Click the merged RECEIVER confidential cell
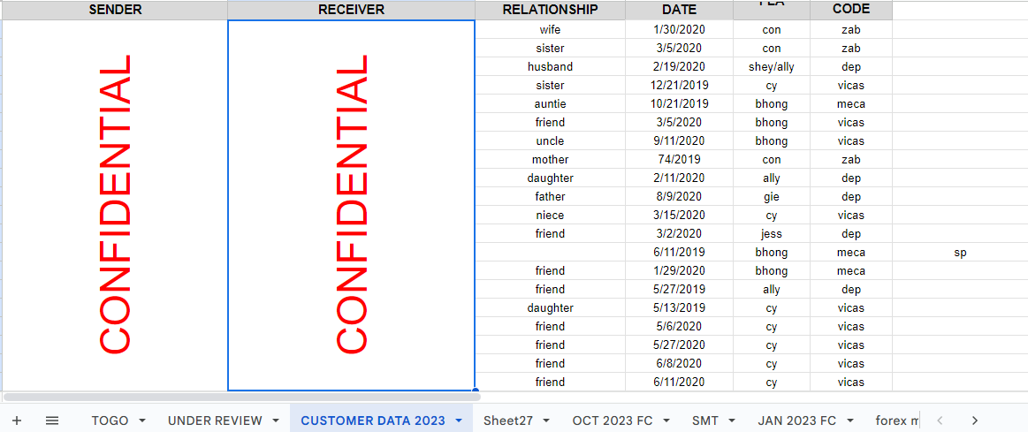The image size is (1028, 432). (x=351, y=205)
